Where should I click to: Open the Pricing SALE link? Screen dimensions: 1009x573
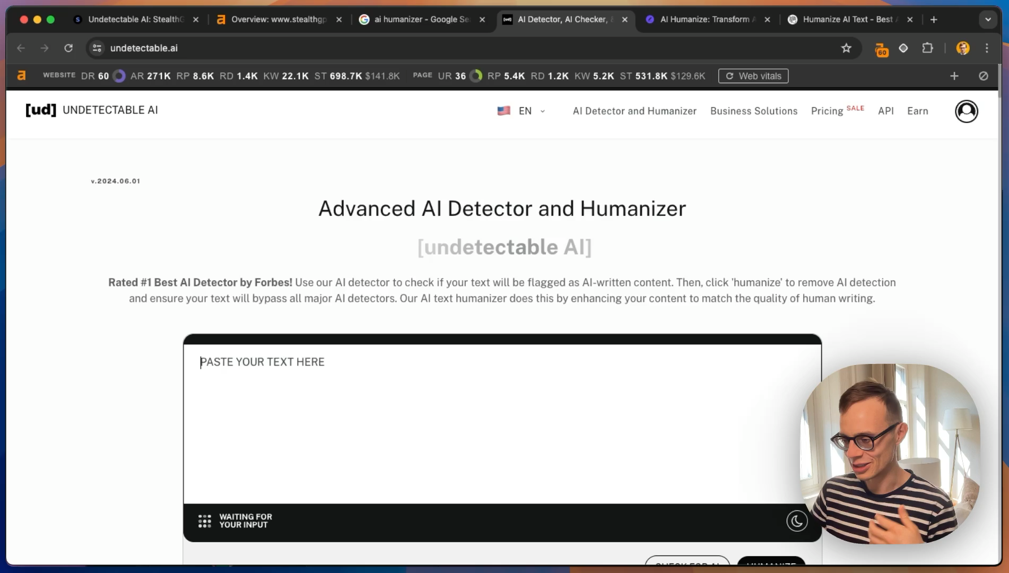point(837,110)
